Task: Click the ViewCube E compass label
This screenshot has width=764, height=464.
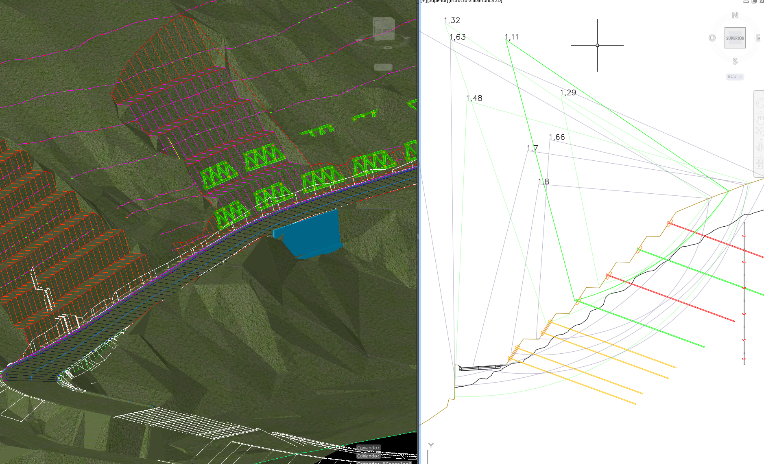Action: coord(758,38)
